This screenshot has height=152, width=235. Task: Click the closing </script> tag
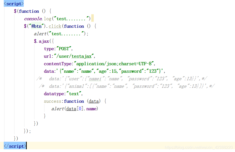pos(15,146)
